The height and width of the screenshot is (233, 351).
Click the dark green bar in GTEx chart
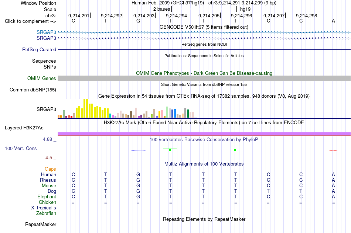[x=188, y=114]
